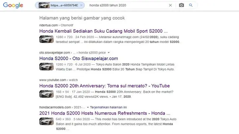The image size is (239, 134).
Task: Select the snippet text mentioning autonetmagz.com
Action: [118, 39]
